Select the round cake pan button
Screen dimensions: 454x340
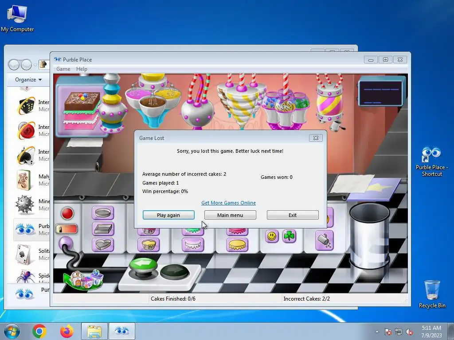(x=103, y=213)
